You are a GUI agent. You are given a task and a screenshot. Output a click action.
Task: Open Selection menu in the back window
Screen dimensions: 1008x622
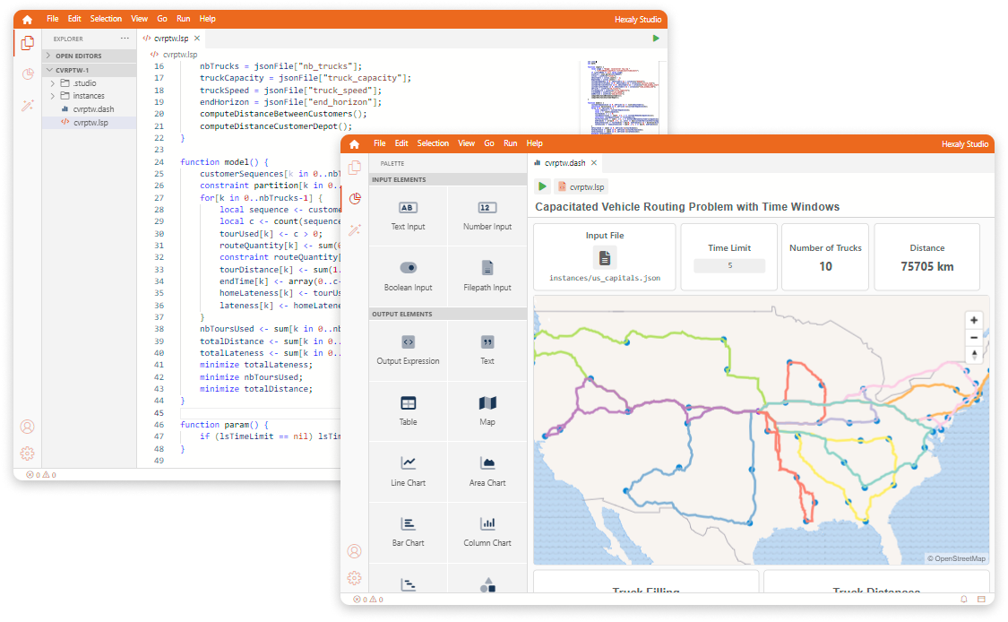(106, 19)
